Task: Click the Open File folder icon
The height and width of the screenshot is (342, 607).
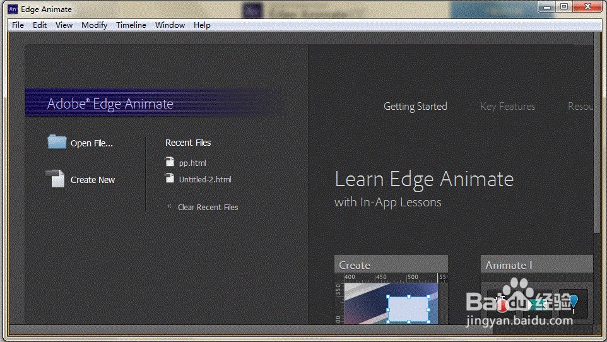Action: [x=57, y=142]
